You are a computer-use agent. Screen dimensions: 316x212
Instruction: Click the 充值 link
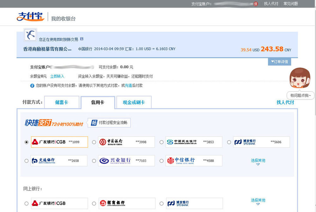(x=128, y=85)
